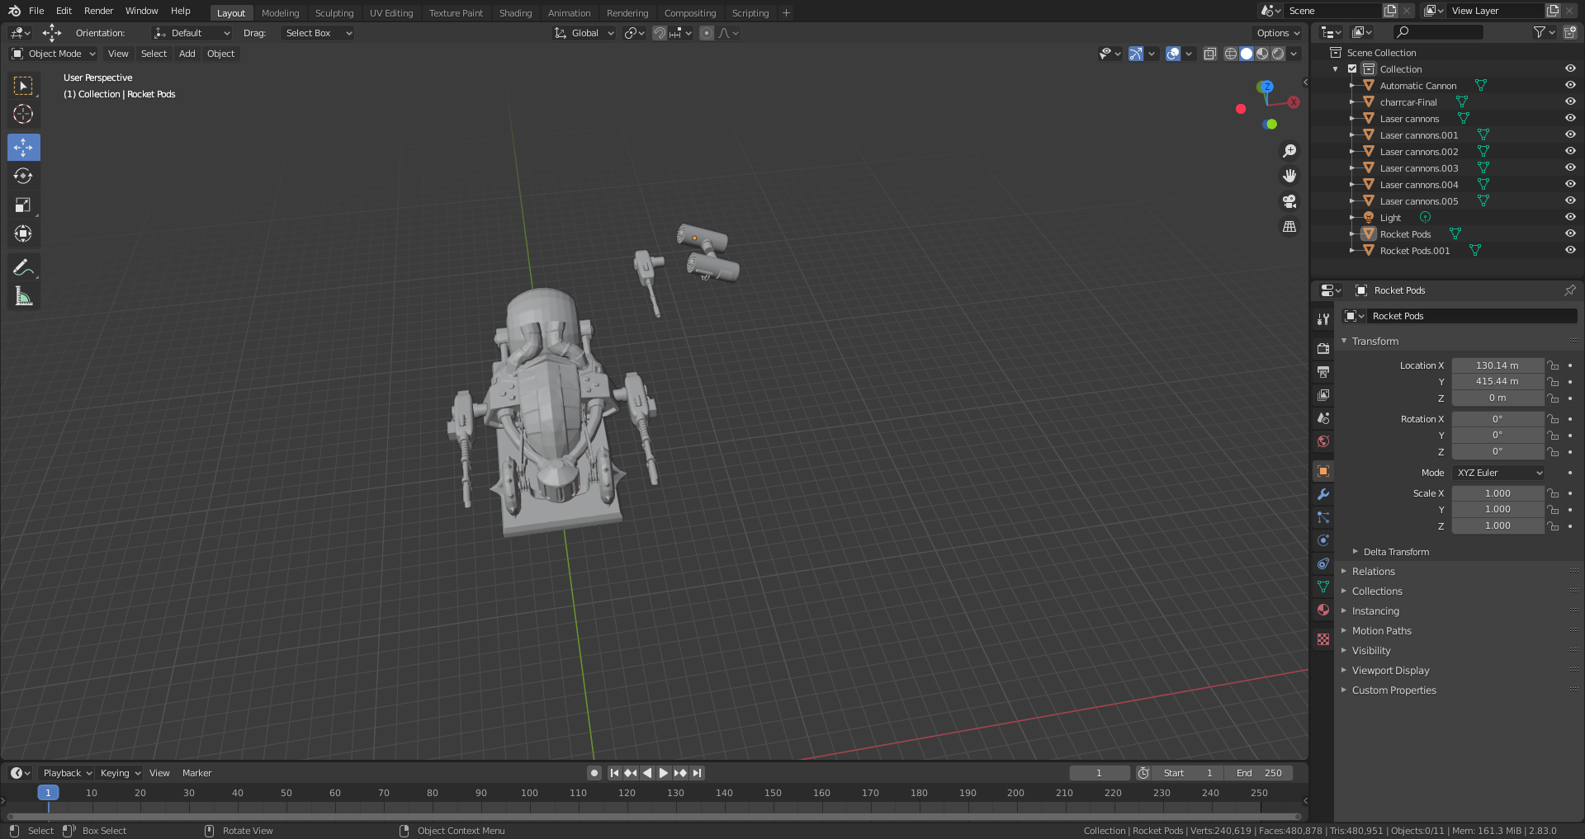Click the Location X value field
The image size is (1585, 839).
click(x=1497, y=365)
